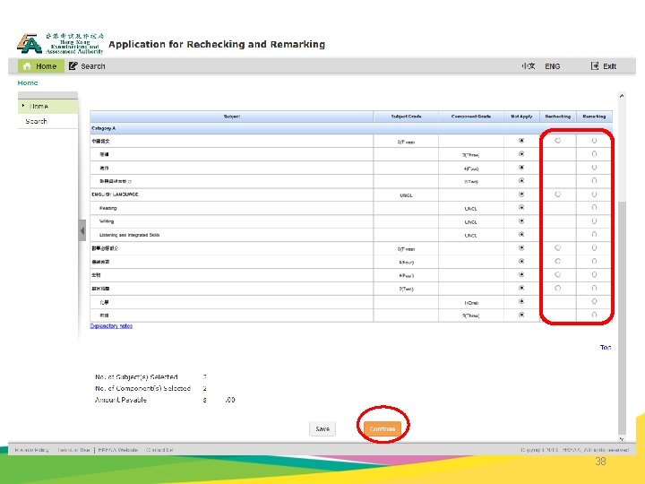Open the Privacy Policy footer link
This screenshot has width=645, height=484.
(x=31, y=450)
